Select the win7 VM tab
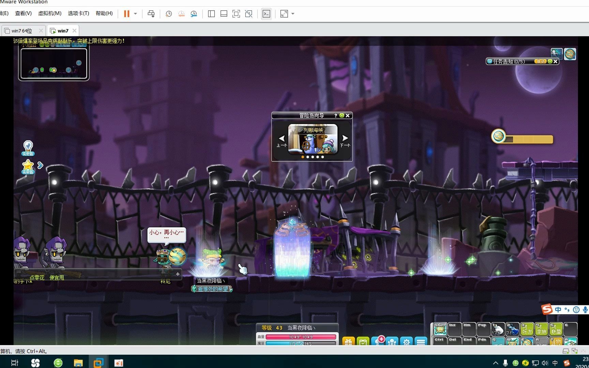589x368 pixels. point(63,31)
